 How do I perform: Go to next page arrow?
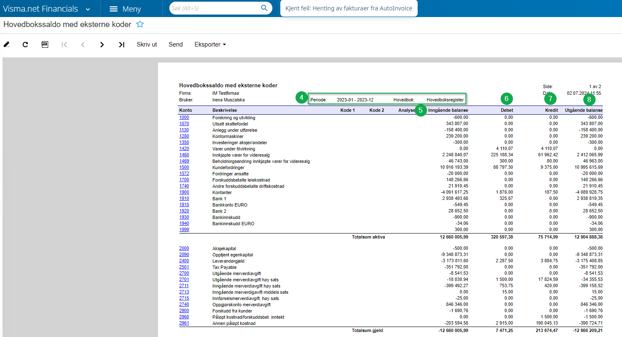102,44
